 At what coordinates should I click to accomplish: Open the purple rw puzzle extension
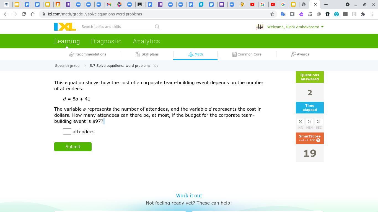[x=301, y=14]
